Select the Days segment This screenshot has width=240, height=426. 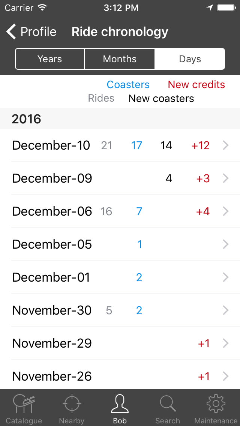(190, 59)
